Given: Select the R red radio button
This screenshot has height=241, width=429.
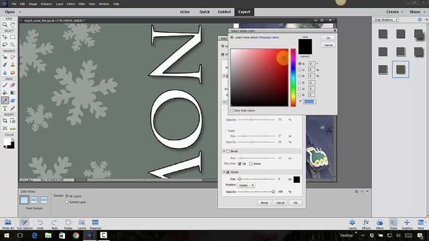Looking at the screenshot, I should tap(300, 82).
